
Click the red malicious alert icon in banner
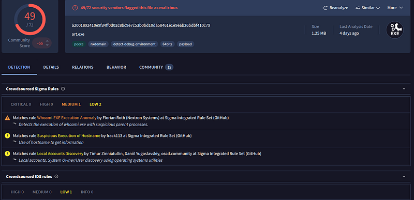pos(75,8)
